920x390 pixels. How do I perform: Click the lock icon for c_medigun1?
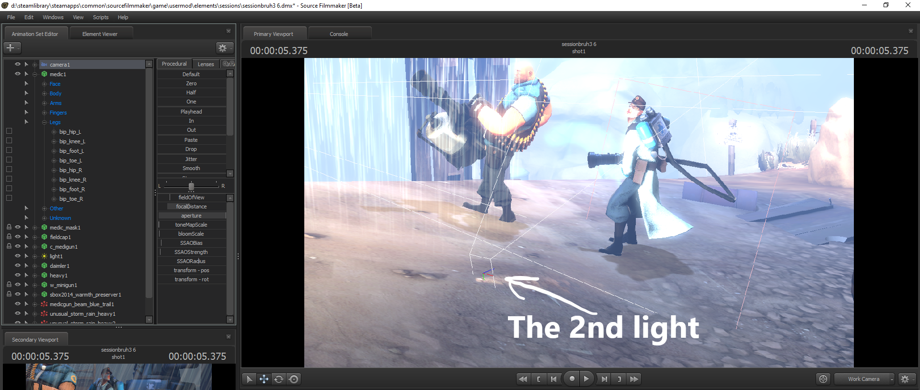9,246
